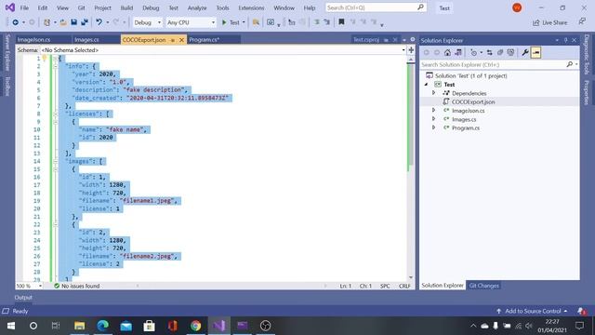The image size is (595, 335).
Task: Click Sync with Active Document icon
Action: [x=490, y=53]
